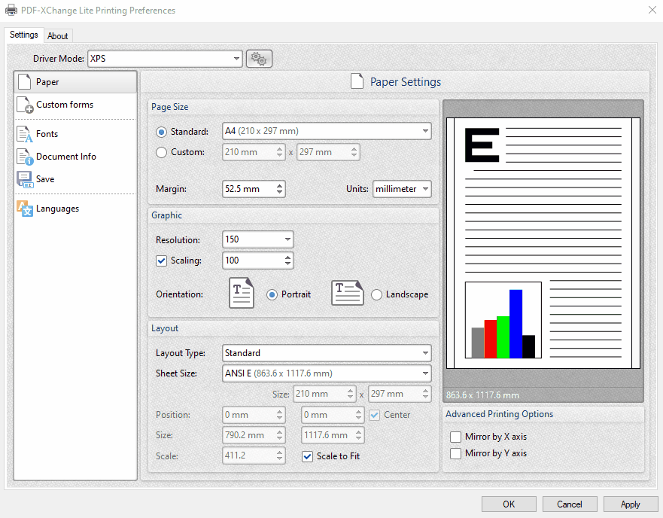The width and height of the screenshot is (663, 518).
Task: Open the Save settings page
Action: coord(47,179)
